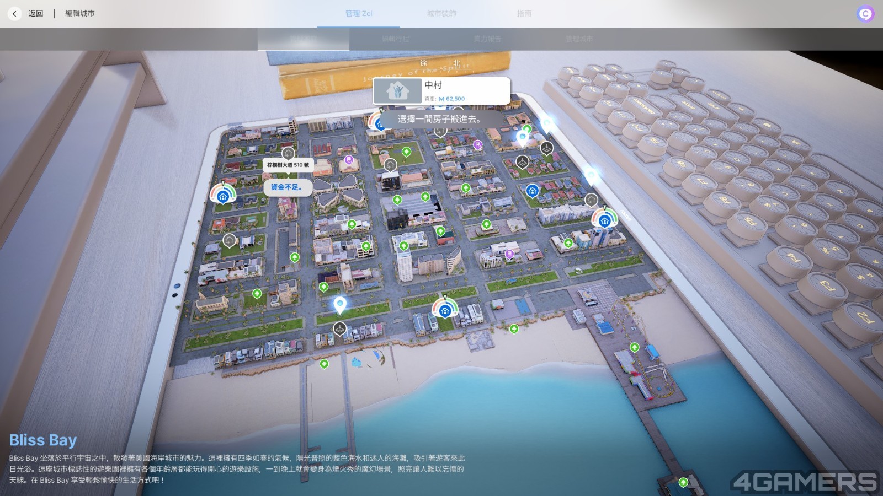Click the 中村 family card

[x=441, y=91]
